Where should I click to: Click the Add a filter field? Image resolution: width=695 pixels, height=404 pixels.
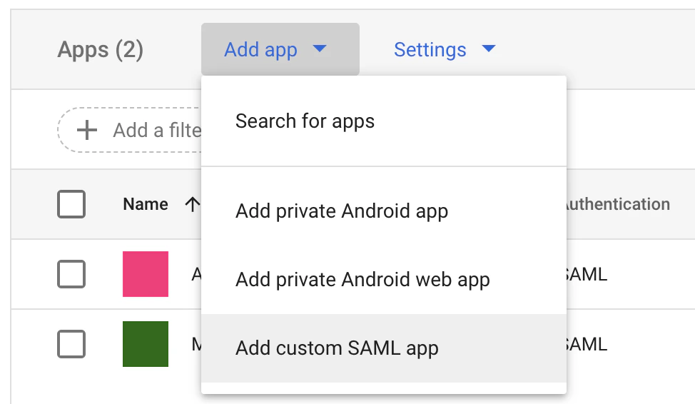point(129,130)
